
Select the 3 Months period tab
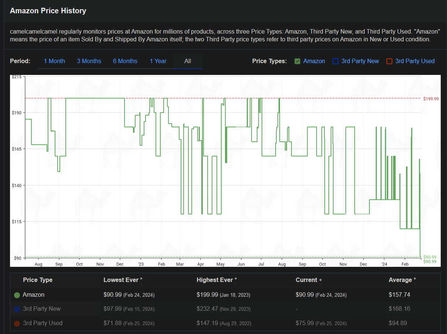(89, 61)
